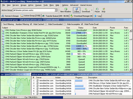Open Number Filtering options

[22, 24]
